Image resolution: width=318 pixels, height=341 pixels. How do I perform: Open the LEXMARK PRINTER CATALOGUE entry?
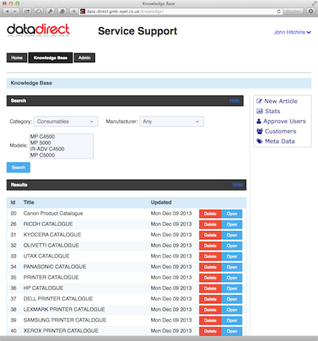232,310
